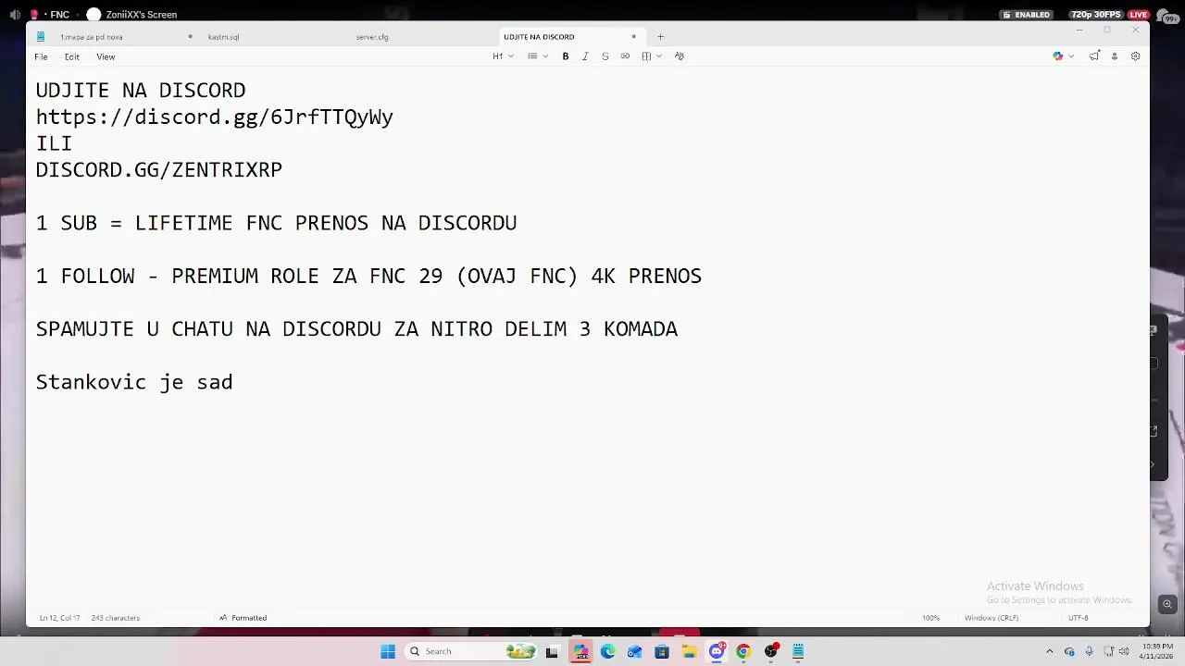Screen dimensions: 1185x666
Task: Apply strikethrough formatting
Action: pyautogui.click(x=605, y=56)
